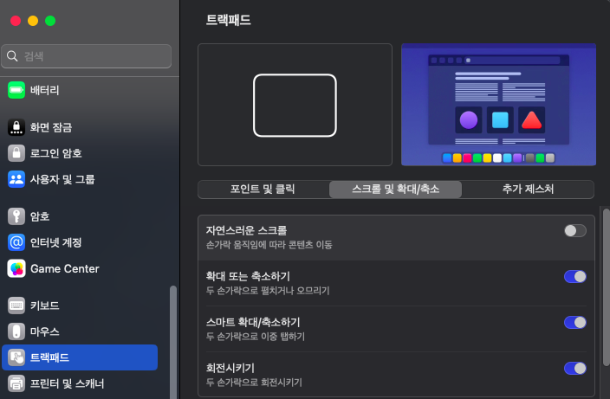Image resolution: width=610 pixels, height=399 pixels.
Task: Open Game Center colorful icon
Action: pos(16,268)
